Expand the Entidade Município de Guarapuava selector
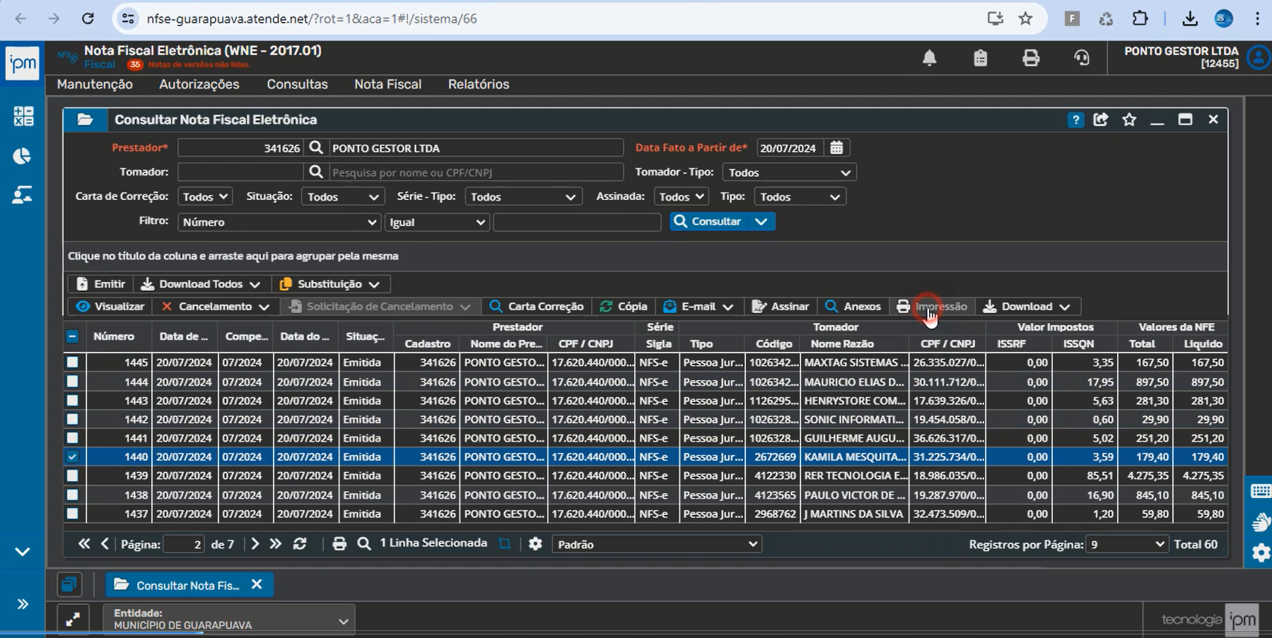The image size is (1272, 638). (229, 620)
